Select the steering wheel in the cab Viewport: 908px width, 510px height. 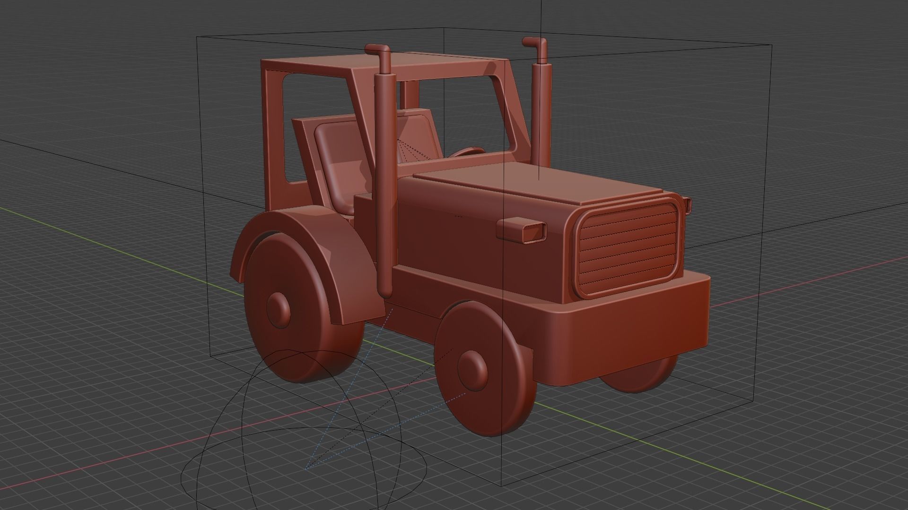click(467, 152)
